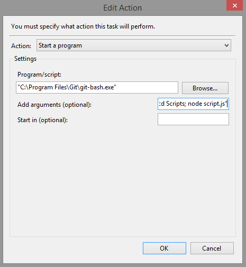
Task: Click the instruction text about specifying an action
Action: pos(83,26)
